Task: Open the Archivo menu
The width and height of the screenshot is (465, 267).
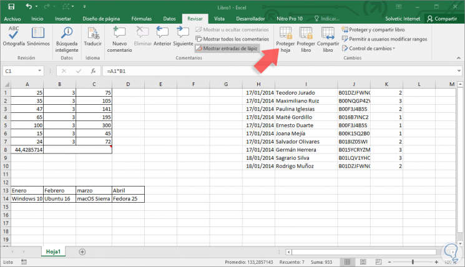Action: click(x=12, y=19)
